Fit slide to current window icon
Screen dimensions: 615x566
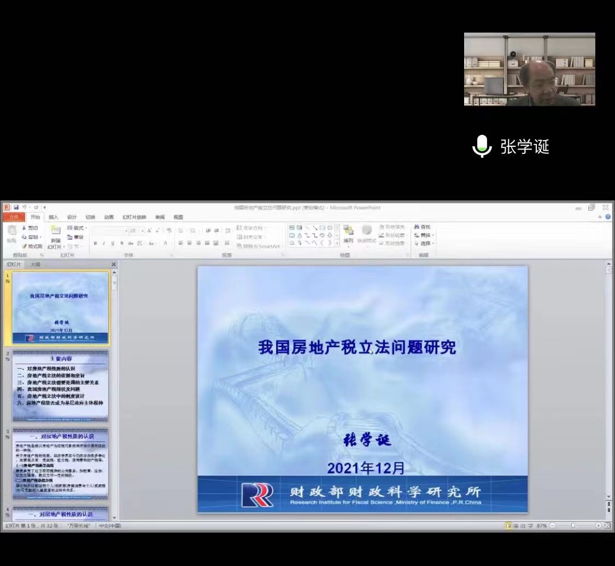tap(607, 525)
